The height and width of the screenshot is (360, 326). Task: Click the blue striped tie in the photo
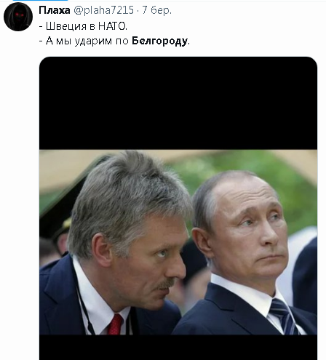click(283, 316)
